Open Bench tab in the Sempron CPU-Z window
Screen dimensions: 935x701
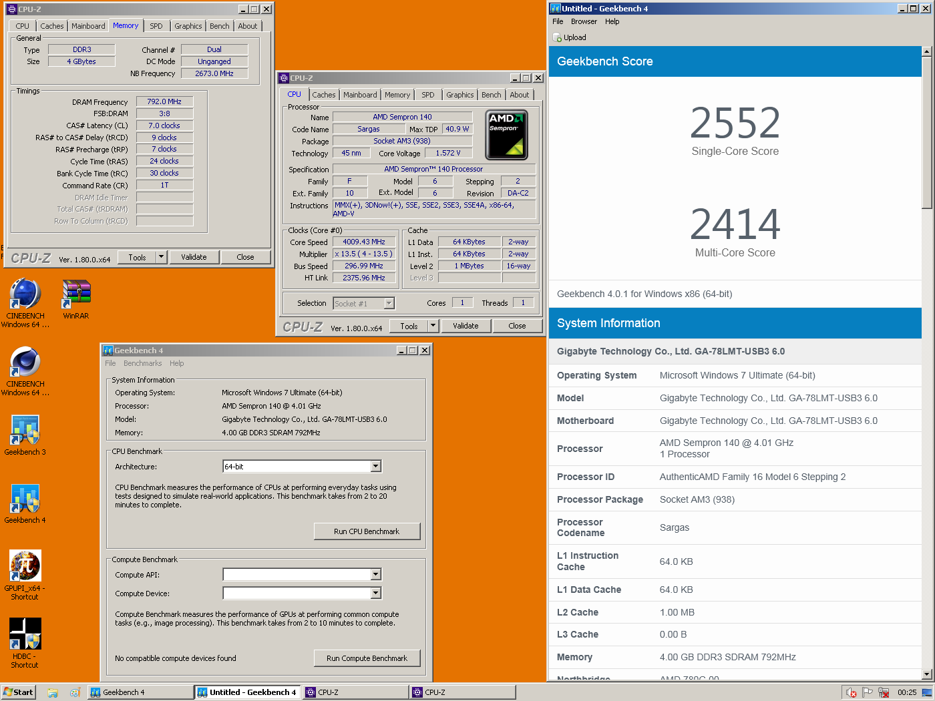(492, 95)
